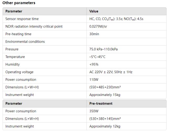Click the 0.0279W/sr value cell

[126, 27]
